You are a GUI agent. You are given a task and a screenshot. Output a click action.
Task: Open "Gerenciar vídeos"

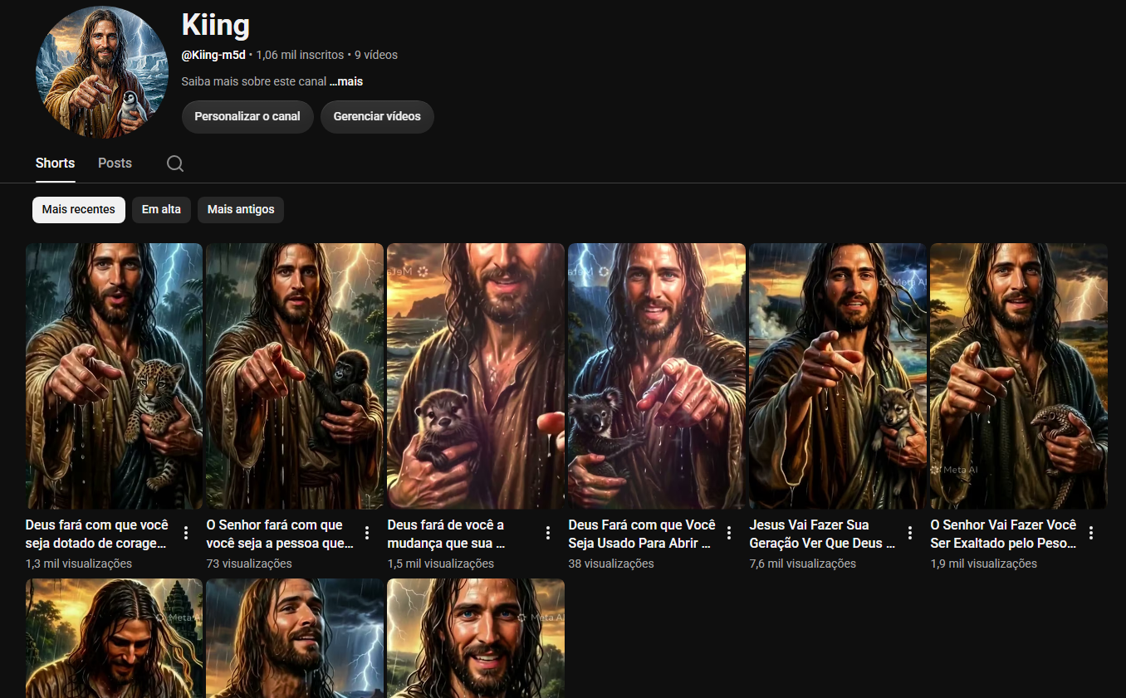(377, 117)
